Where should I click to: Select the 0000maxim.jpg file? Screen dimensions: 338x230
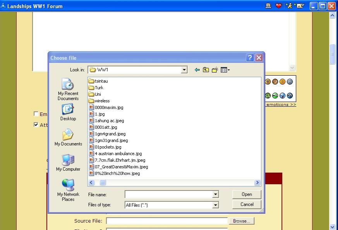[108, 107]
